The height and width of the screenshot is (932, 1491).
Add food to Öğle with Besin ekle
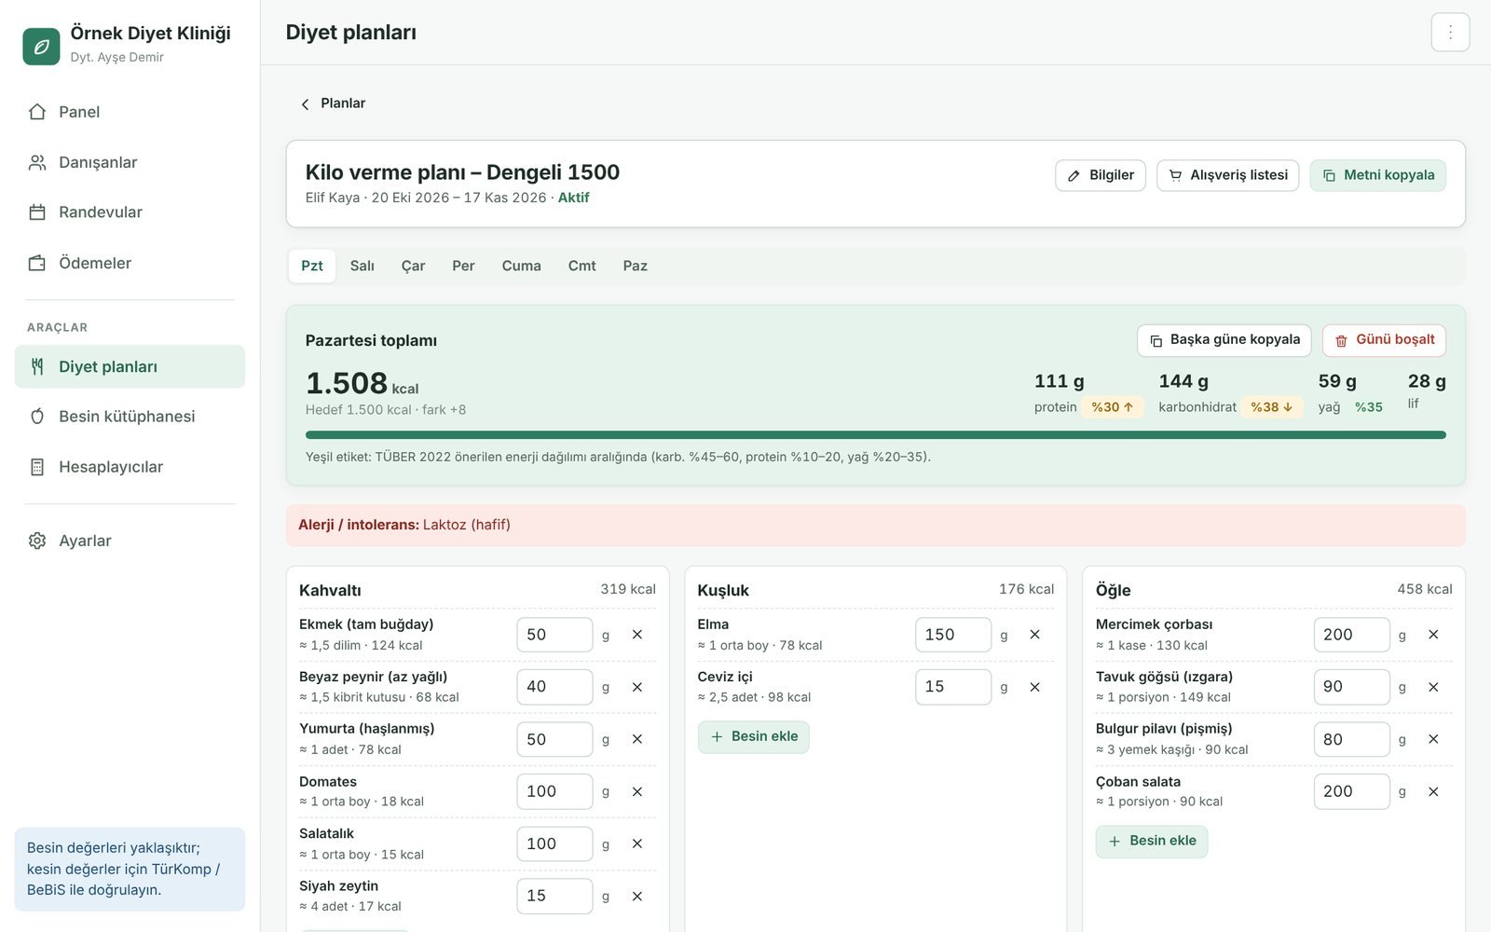tap(1152, 842)
